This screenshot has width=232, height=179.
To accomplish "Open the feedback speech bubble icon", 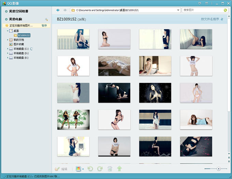I will (200, 3).
